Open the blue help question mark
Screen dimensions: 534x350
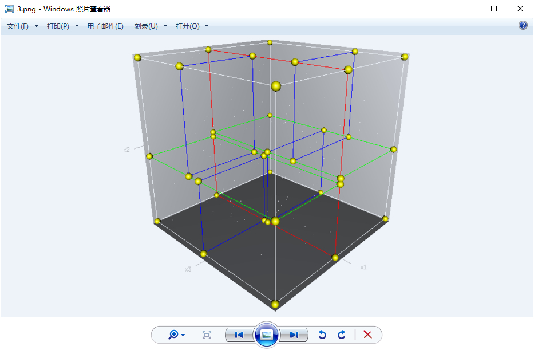point(523,26)
